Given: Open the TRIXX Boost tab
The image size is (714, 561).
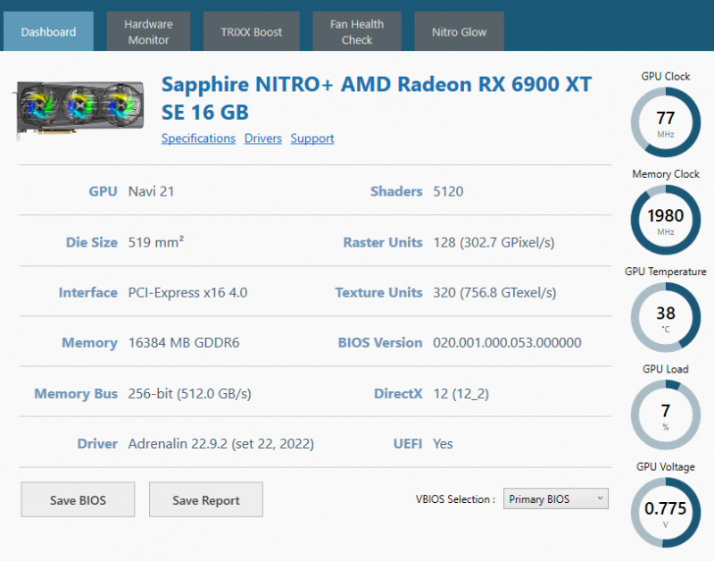Looking at the screenshot, I should 252,31.
